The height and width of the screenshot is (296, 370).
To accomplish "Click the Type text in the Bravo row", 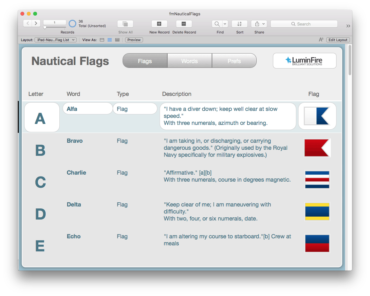I will pyautogui.click(x=122, y=141).
